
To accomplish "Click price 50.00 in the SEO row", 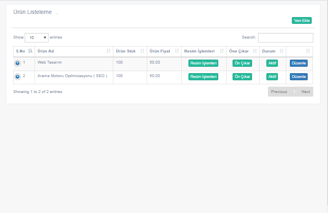I will tap(155, 76).
